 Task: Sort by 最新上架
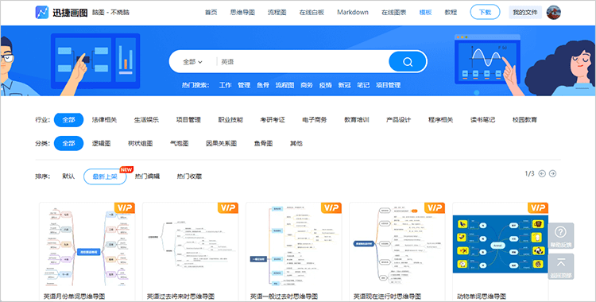105,176
